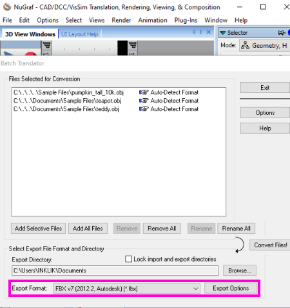The height and width of the screenshot is (308, 290).
Task: Open the Plug-Ins menu
Action: [186, 20]
